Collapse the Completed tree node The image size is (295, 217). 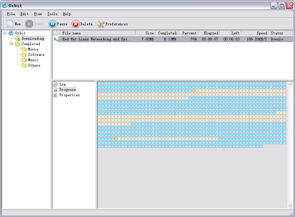[11, 44]
